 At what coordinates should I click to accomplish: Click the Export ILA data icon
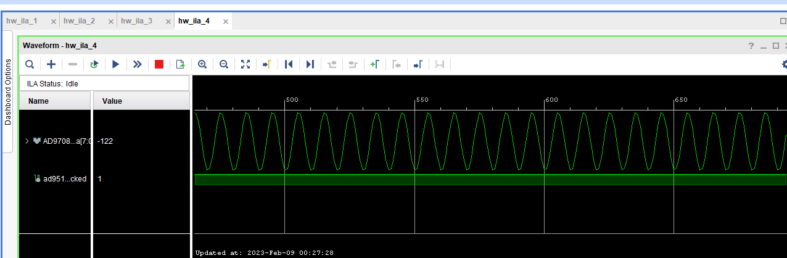pyautogui.click(x=180, y=64)
